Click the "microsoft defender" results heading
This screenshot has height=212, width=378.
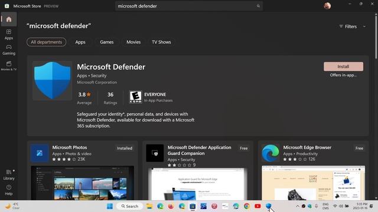58,26
